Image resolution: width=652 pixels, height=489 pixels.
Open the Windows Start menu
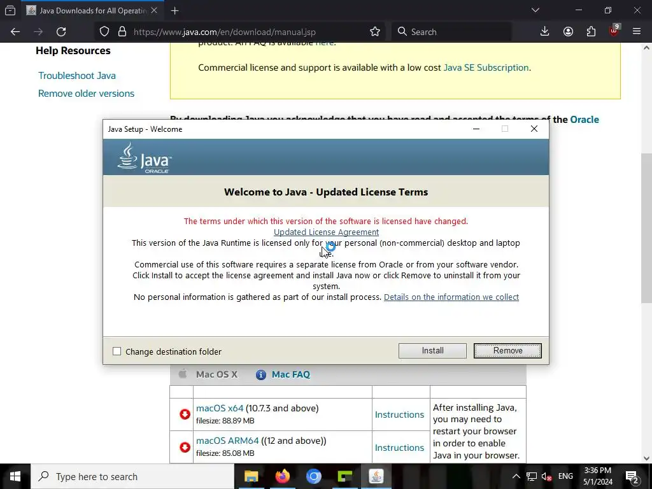(x=15, y=476)
